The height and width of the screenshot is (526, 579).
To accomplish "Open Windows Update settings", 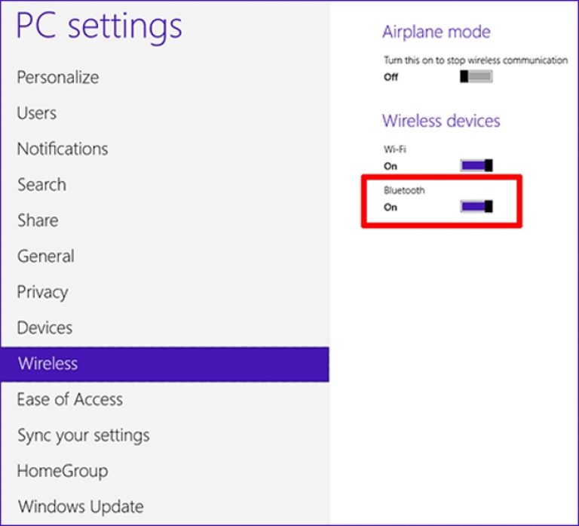I will click(x=81, y=506).
